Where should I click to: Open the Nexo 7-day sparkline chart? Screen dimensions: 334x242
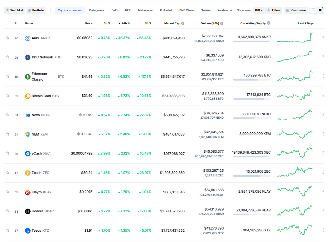click(295, 115)
